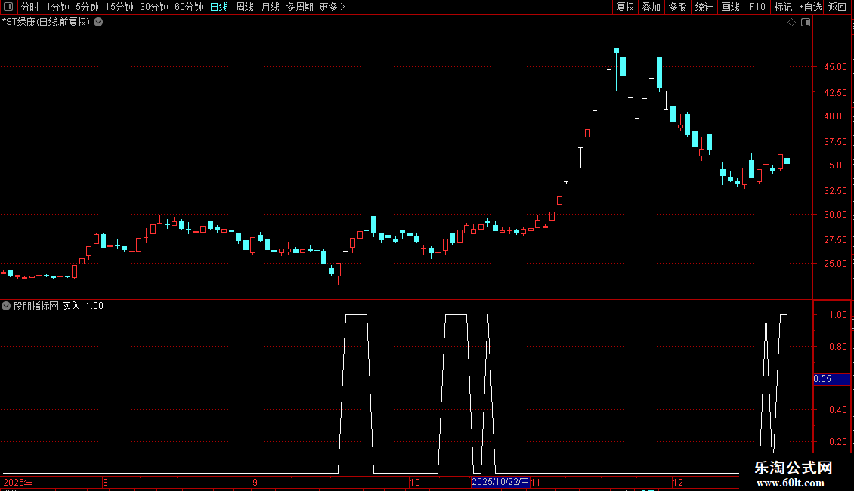Select the 30分钟 period tab

(x=153, y=7)
